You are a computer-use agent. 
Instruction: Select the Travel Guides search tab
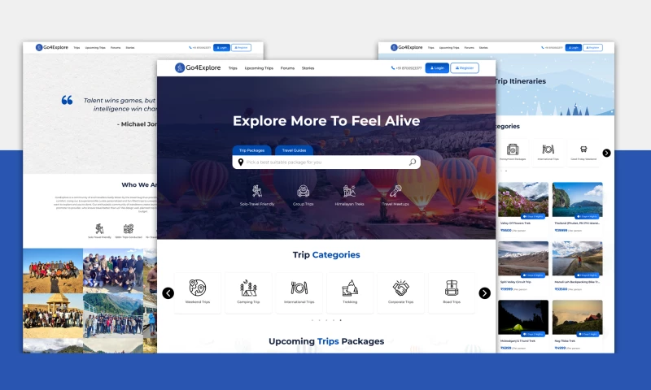pos(294,150)
